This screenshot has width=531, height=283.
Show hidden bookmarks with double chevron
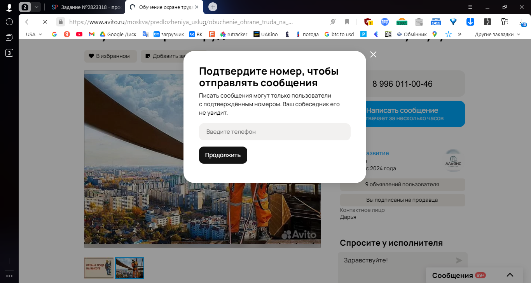pos(459,34)
